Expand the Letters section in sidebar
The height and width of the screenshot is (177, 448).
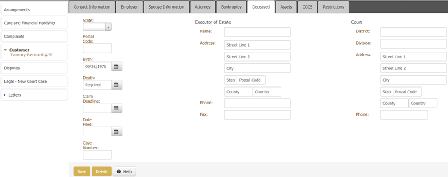pyautogui.click(x=5, y=95)
